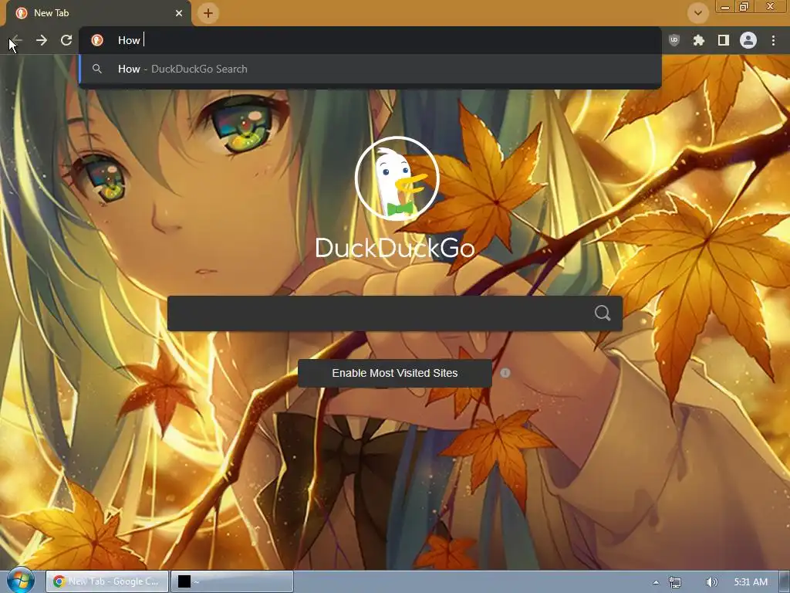Open Chrome three-dot menu

pyautogui.click(x=773, y=40)
